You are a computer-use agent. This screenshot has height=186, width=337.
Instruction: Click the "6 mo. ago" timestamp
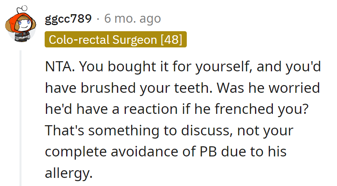[x=132, y=18]
